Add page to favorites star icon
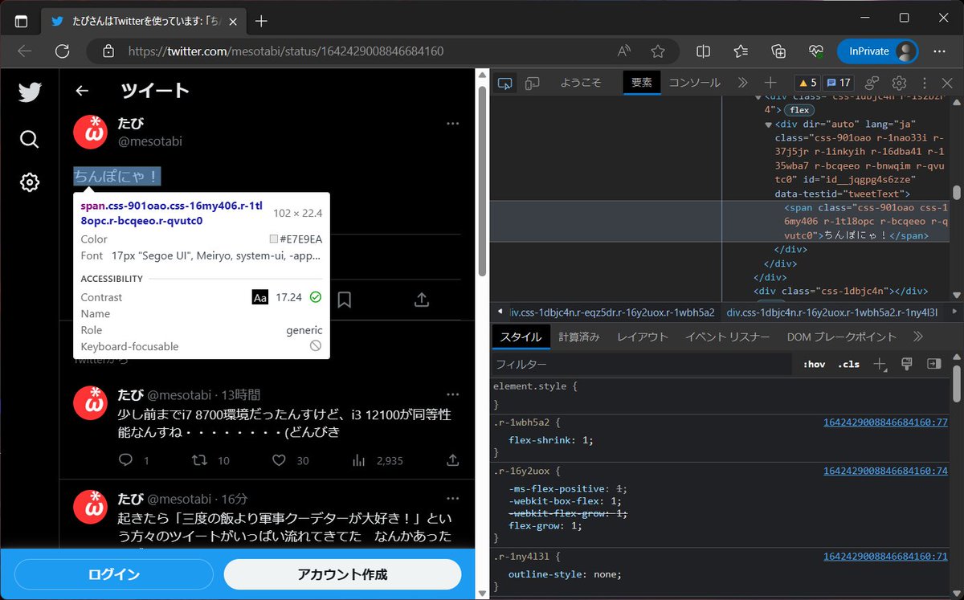The height and width of the screenshot is (600, 964). point(658,51)
